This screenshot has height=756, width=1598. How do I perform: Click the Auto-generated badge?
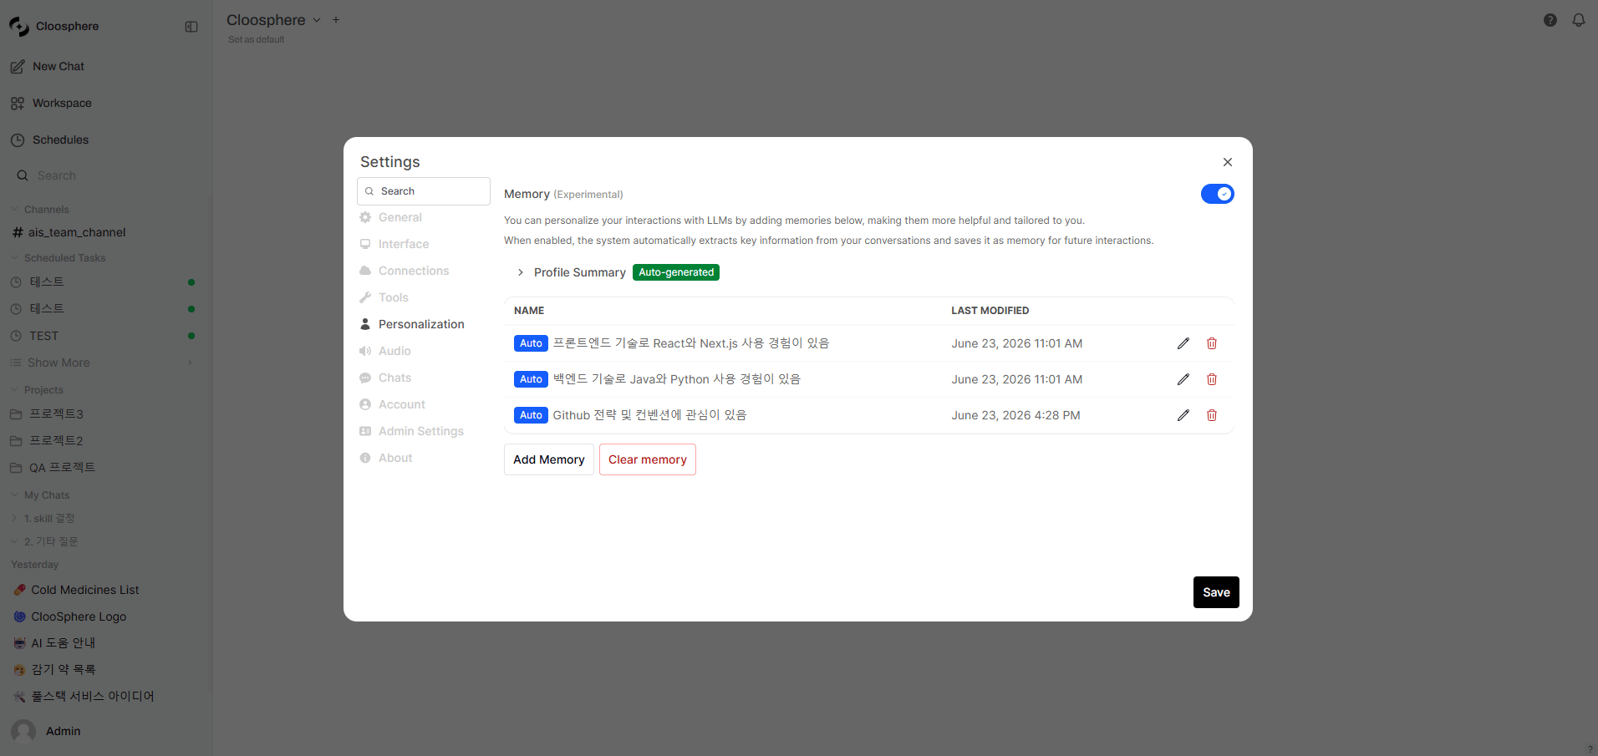676,272
